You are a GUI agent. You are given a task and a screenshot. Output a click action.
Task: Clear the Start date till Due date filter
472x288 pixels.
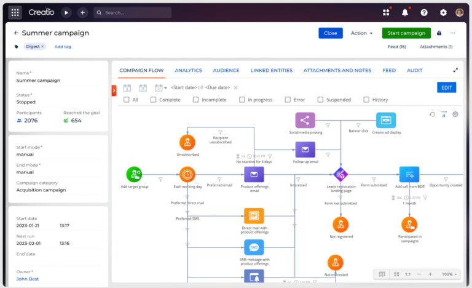tap(236, 87)
